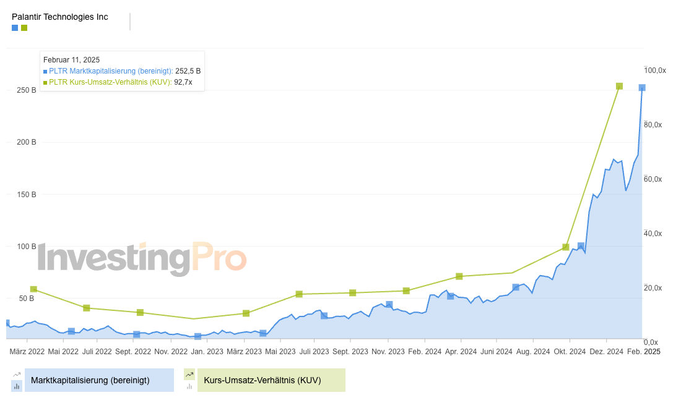
Task: Select the highest green KUV data marker
Action: [x=619, y=87]
